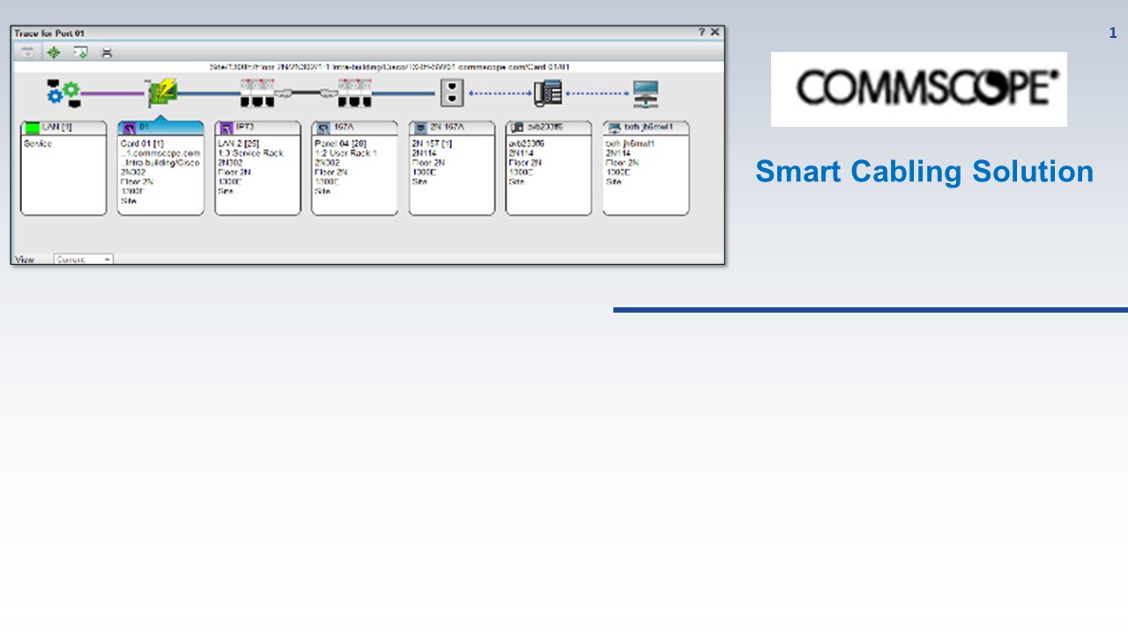Click the printer icon in the trace toolbar
1128x634 pixels.
pos(107,52)
